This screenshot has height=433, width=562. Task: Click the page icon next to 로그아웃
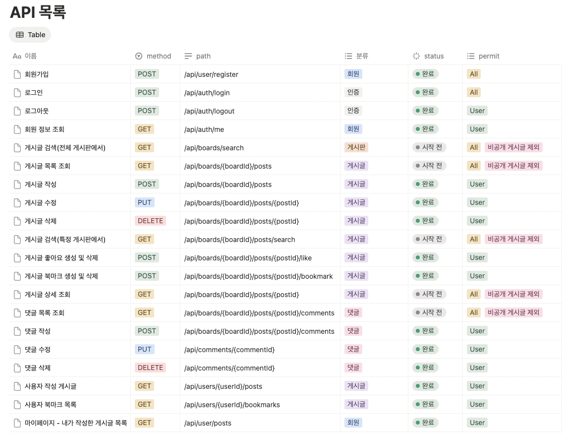pos(18,111)
